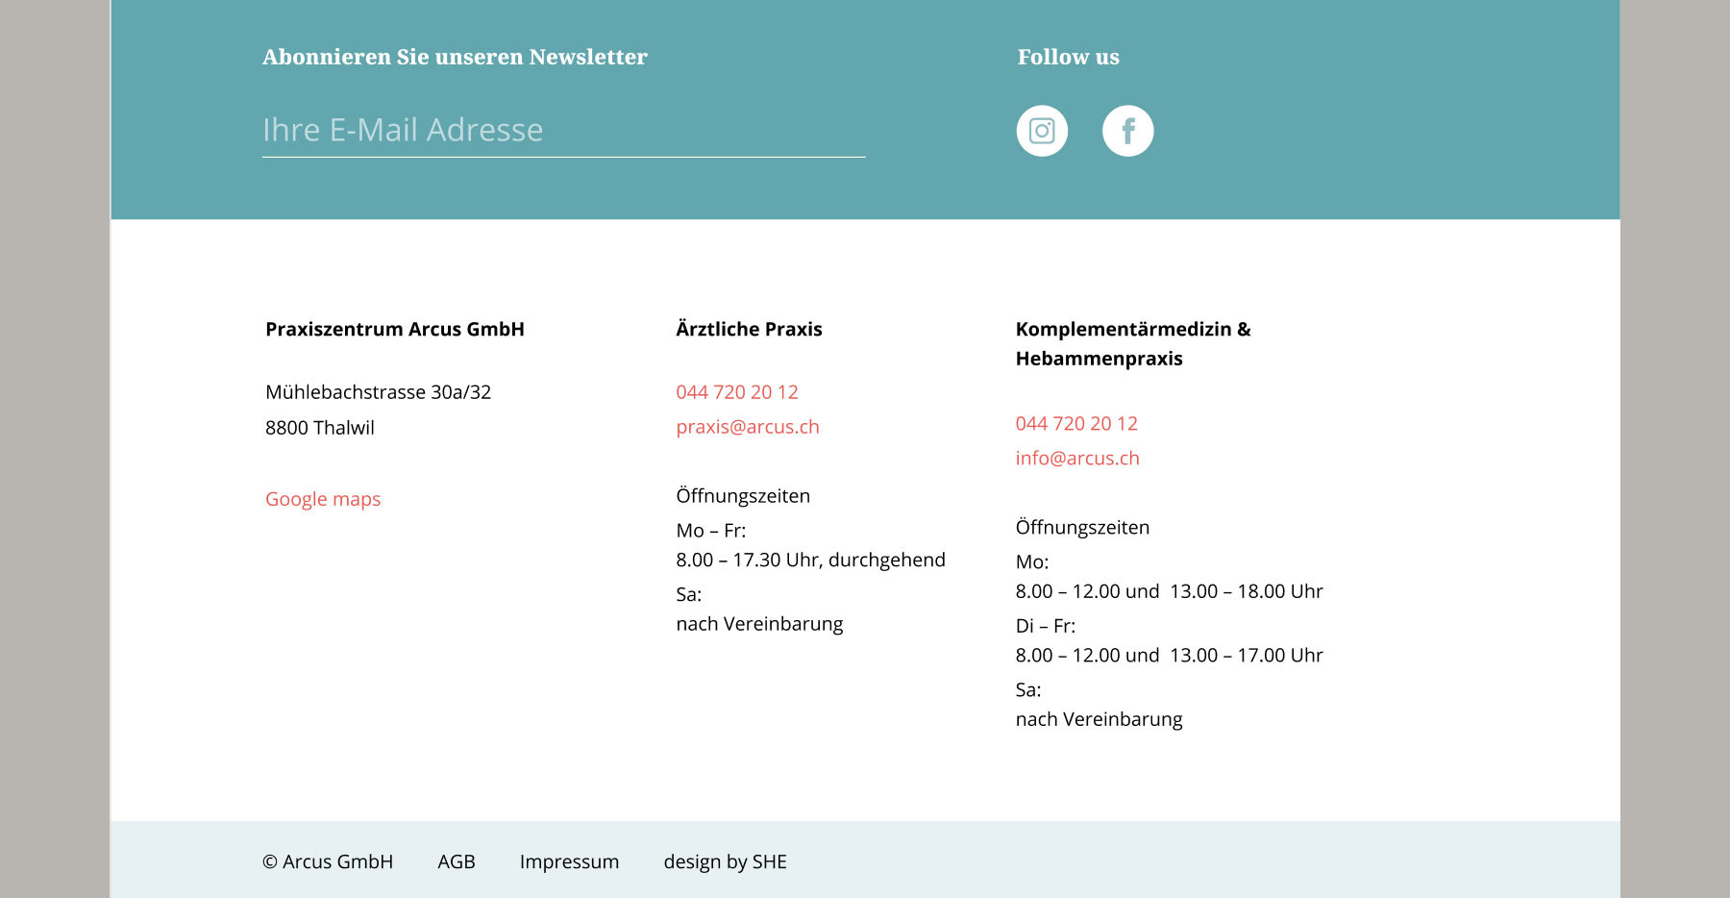Open the Google maps link
The width and height of the screenshot is (1730, 898).
323,499
